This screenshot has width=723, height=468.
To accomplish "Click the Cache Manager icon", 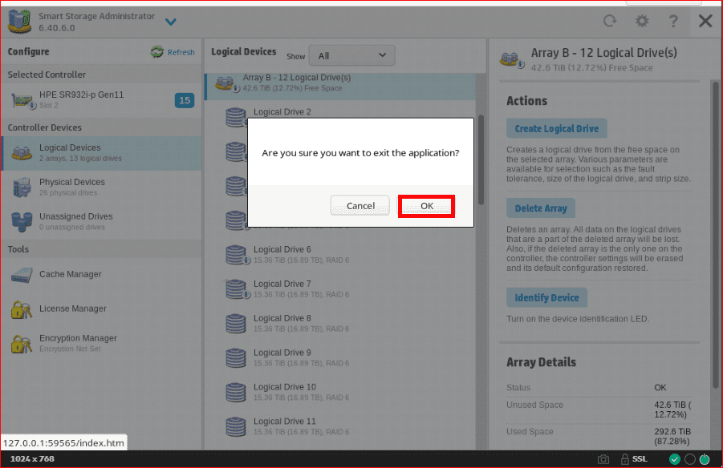I will point(21,275).
